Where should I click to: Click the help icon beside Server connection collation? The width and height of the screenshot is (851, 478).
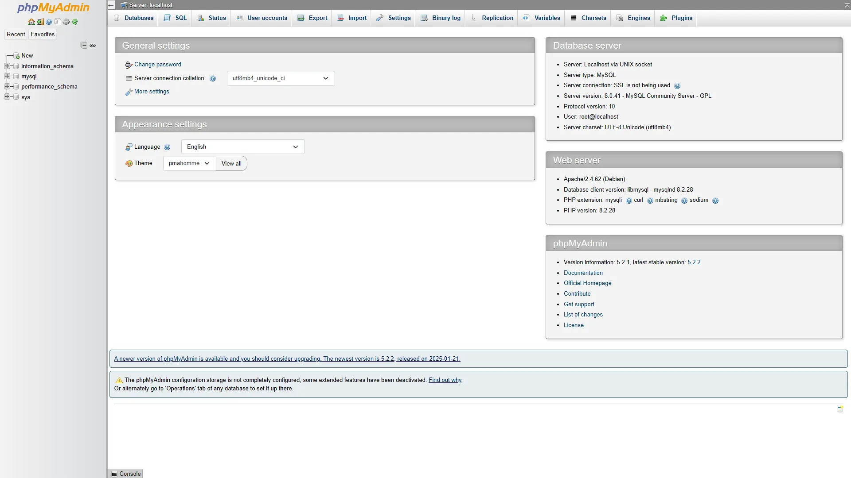(213, 79)
